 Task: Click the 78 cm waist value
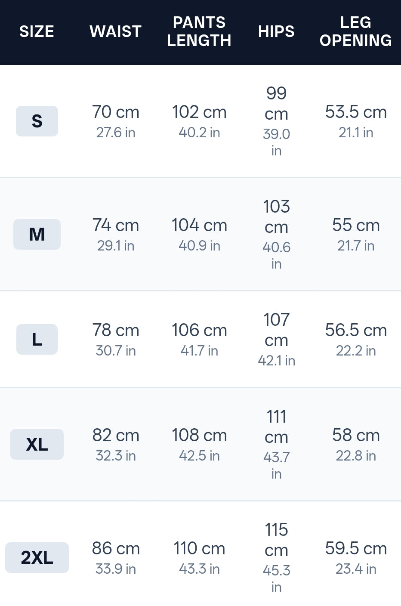pyautogui.click(x=116, y=330)
